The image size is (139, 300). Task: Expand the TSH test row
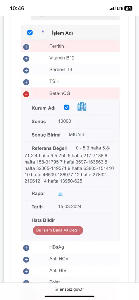[x=26, y=82]
